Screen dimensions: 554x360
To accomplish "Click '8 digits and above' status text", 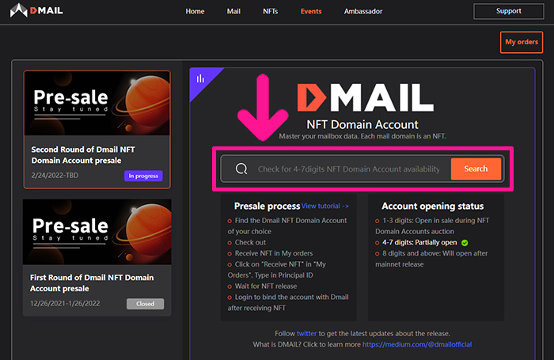I will 431,259.
